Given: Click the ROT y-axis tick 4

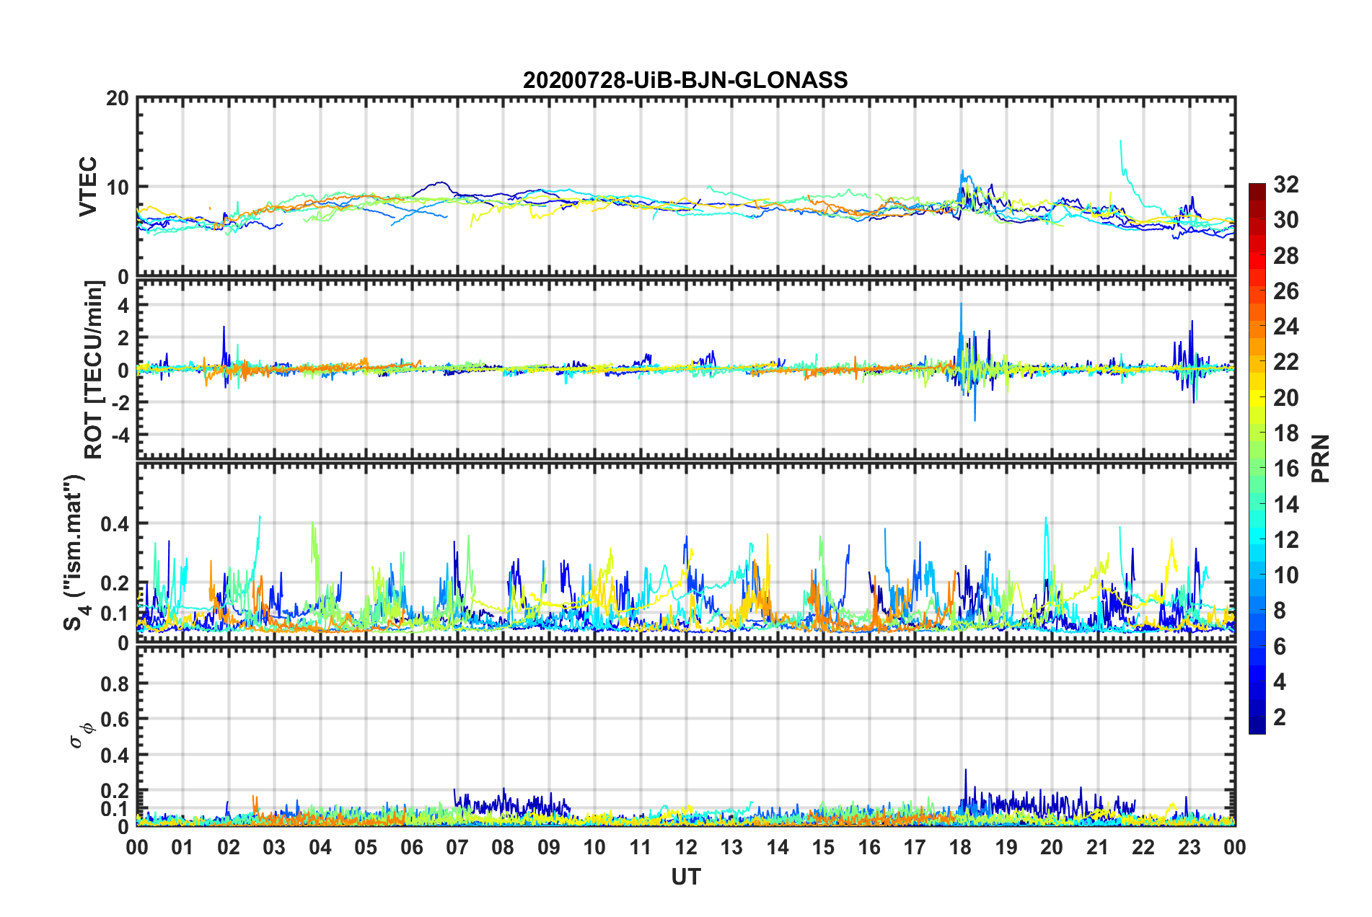Looking at the screenshot, I should 124,306.
